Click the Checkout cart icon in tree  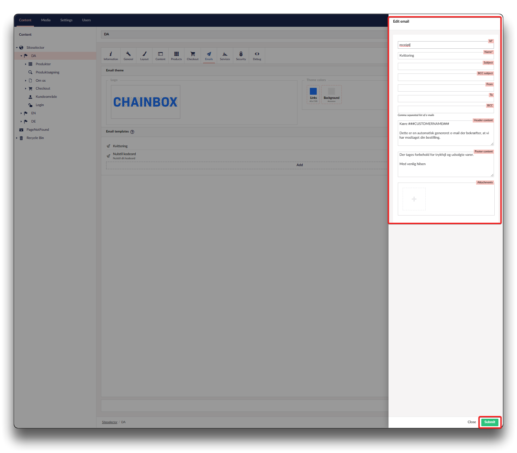pyautogui.click(x=30, y=89)
